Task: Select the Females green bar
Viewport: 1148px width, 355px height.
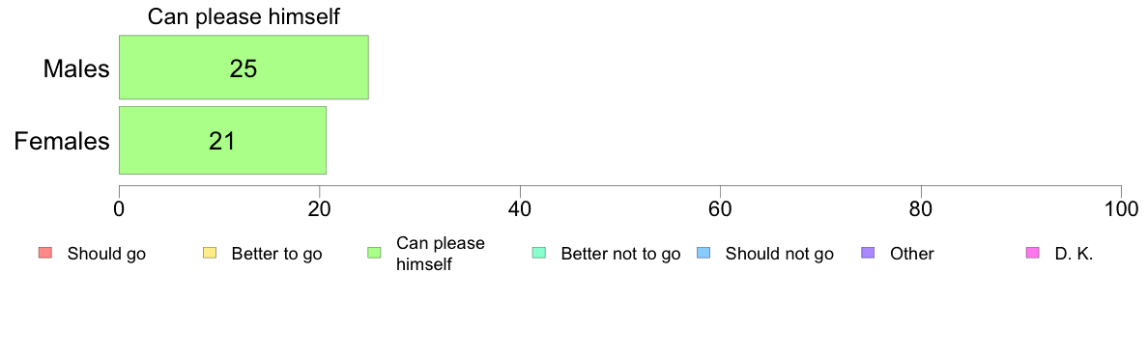Action: (x=222, y=140)
